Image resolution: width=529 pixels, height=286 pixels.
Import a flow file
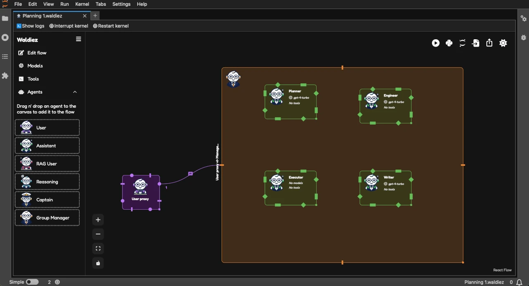pos(476,43)
